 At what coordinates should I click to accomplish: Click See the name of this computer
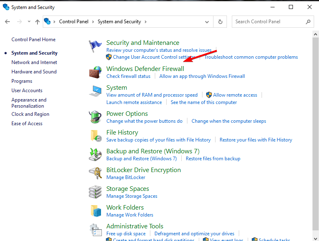click(x=204, y=102)
